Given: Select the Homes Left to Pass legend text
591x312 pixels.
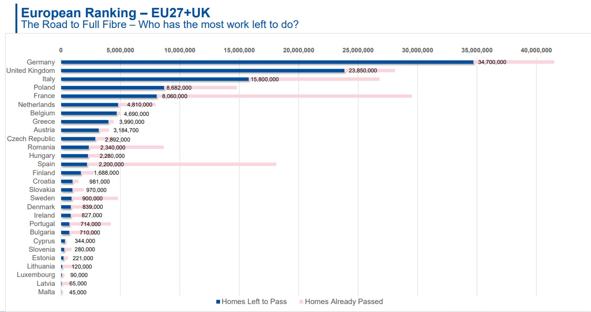Looking at the screenshot, I should pos(254,302).
